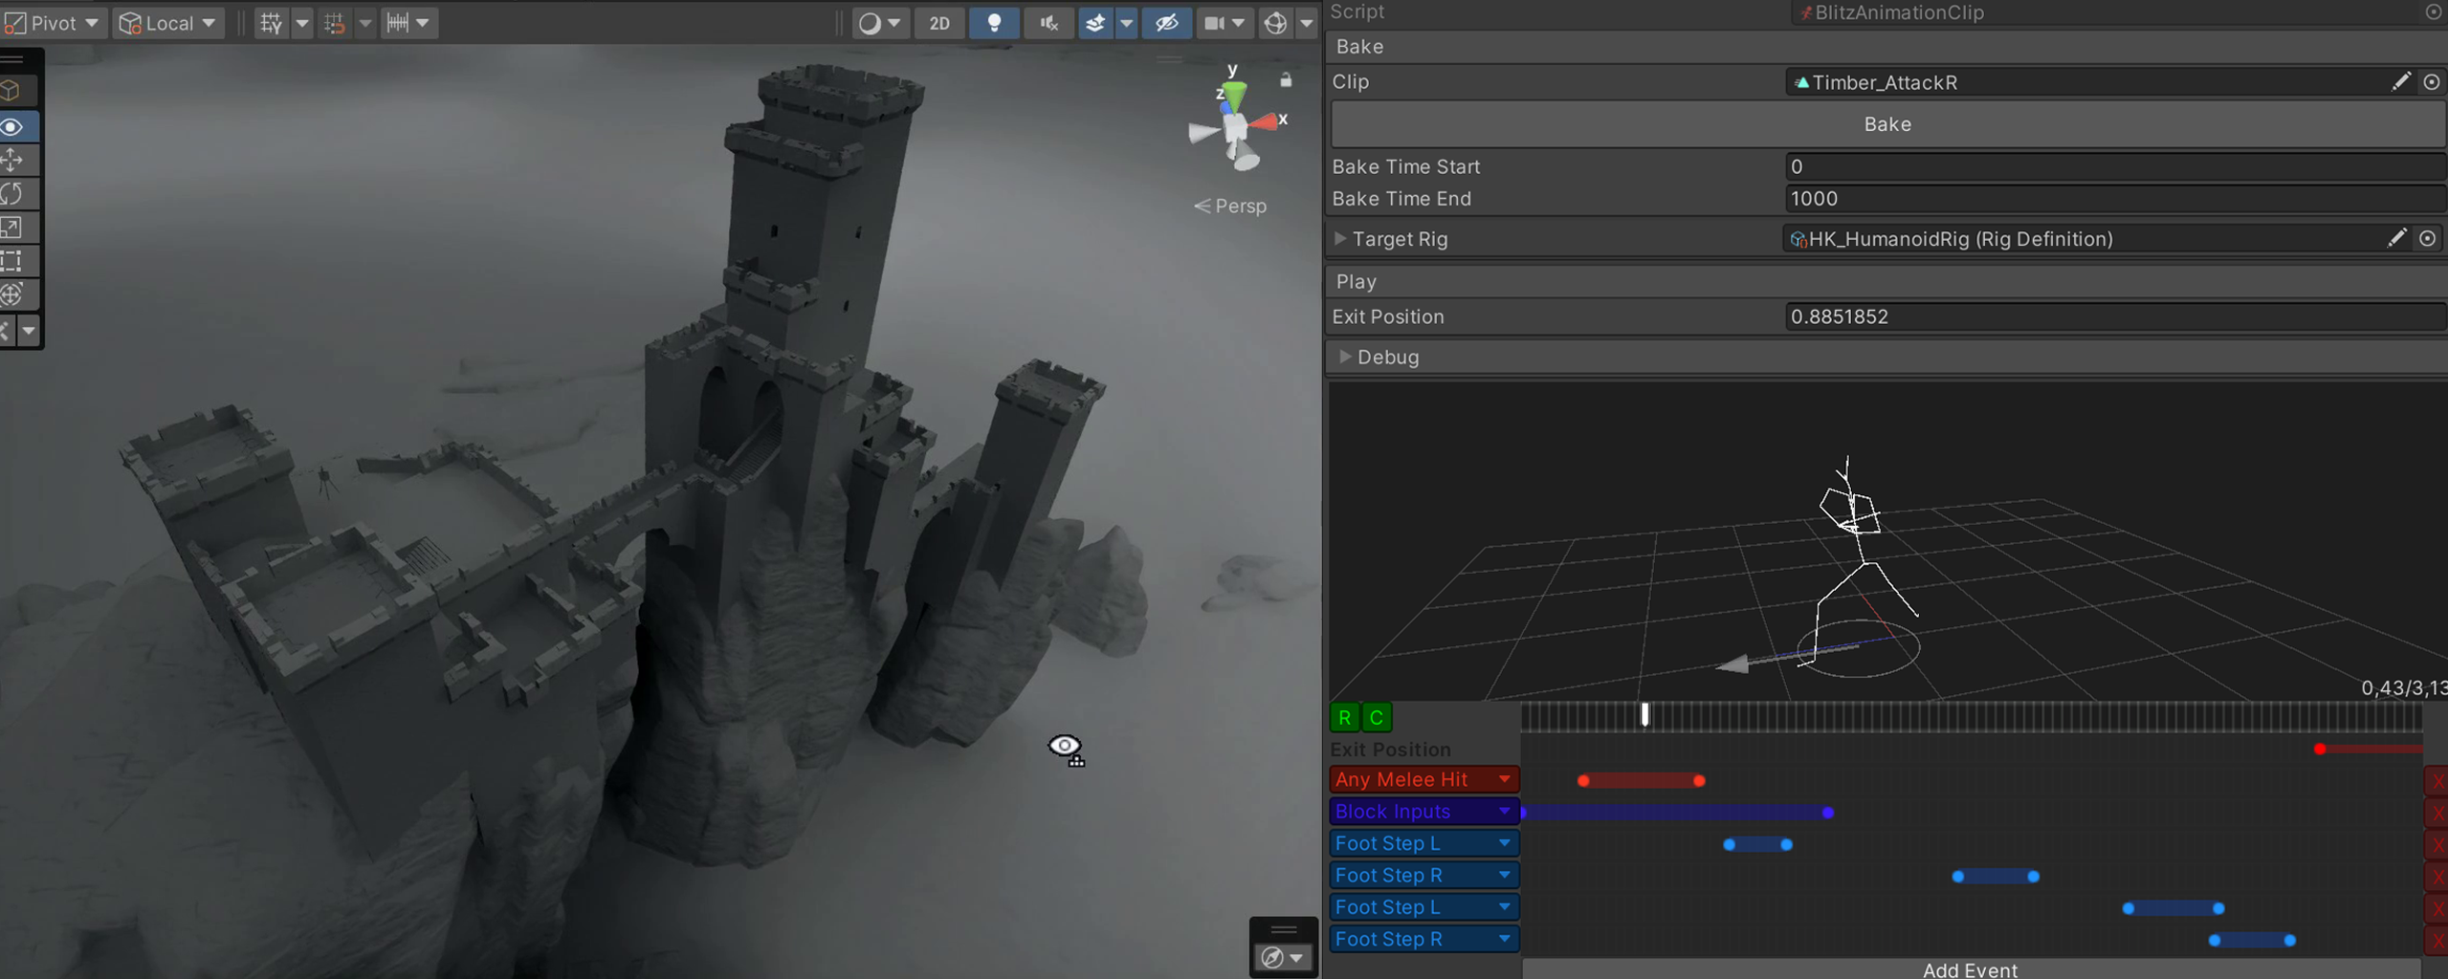Click the white playhead on animation timeline
Image resolution: width=2448 pixels, height=979 pixels.
(1644, 714)
